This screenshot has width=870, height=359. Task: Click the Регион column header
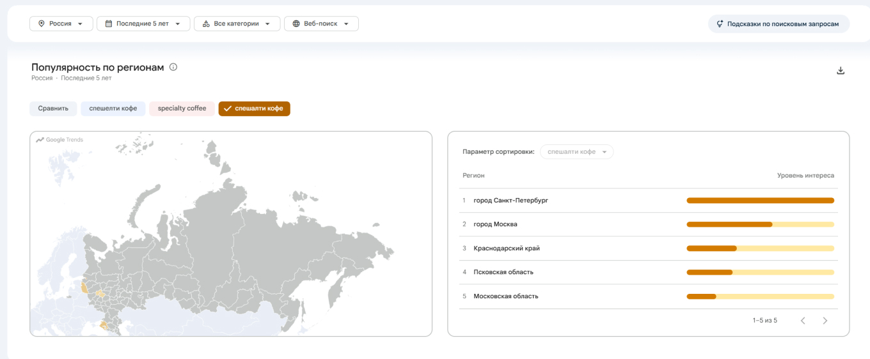pos(473,176)
